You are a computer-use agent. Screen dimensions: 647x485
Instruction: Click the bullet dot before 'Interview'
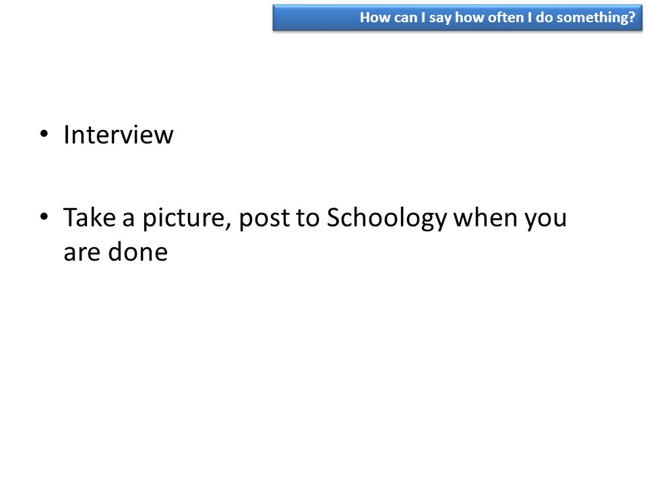point(44,134)
